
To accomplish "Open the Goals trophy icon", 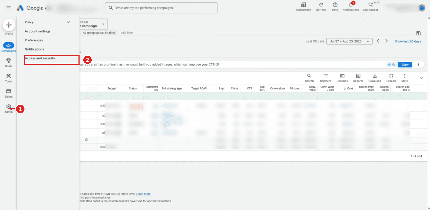I will (x=9, y=60).
